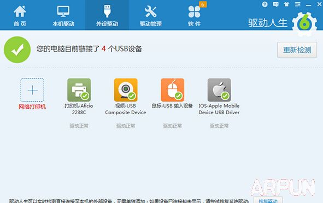Open the skin shirt icon
This screenshot has width=323, height=203.
pos(286,4)
